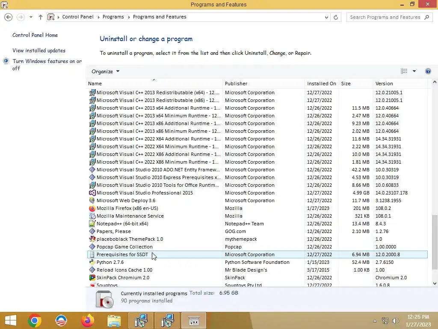Click the scrollbar down arrow

coord(435,284)
